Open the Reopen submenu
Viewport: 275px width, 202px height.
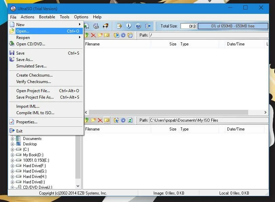pos(45,38)
